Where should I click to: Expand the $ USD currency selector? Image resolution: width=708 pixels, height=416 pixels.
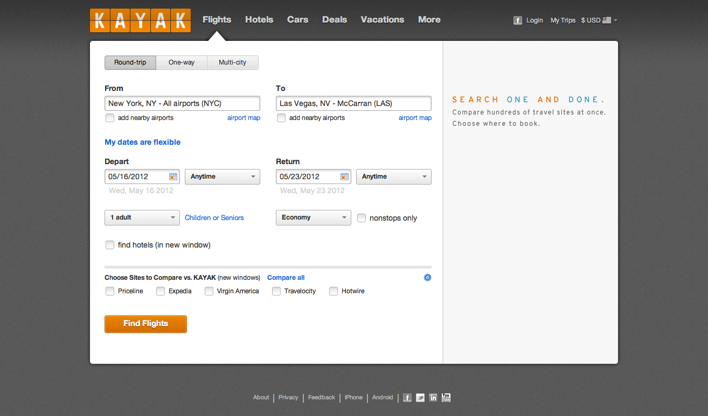point(599,20)
